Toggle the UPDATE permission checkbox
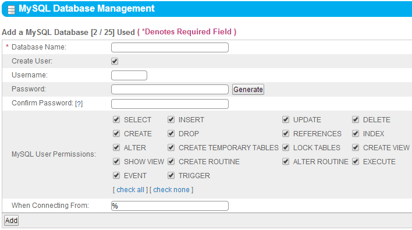The height and width of the screenshot is (230, 412). tap(286, 119)
